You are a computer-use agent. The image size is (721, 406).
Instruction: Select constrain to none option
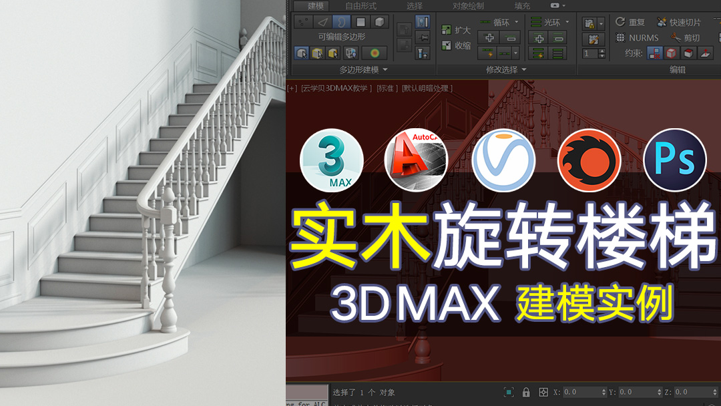point(655,53)
